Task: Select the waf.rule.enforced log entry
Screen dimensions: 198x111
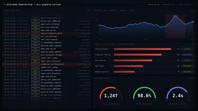Action: (x=47, y=36)
